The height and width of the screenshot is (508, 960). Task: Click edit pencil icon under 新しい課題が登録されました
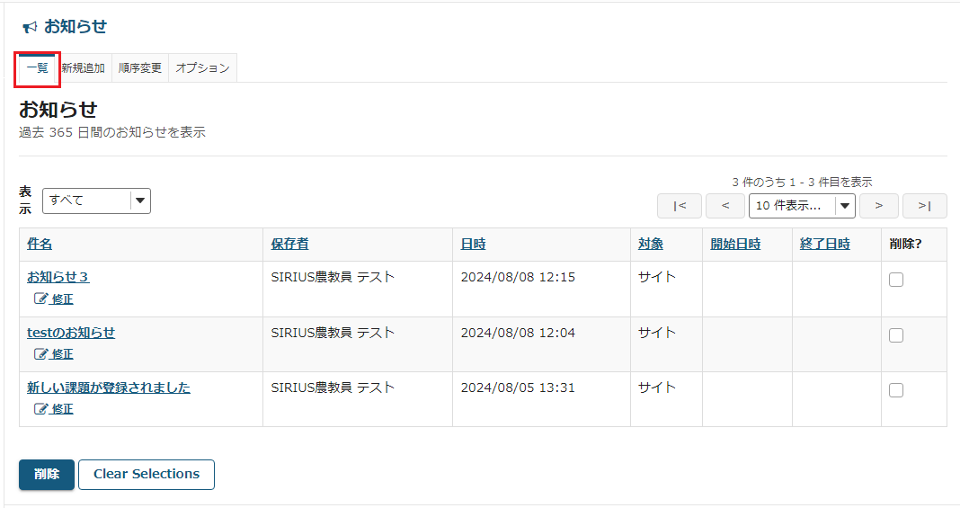click(x=40, y=409)
